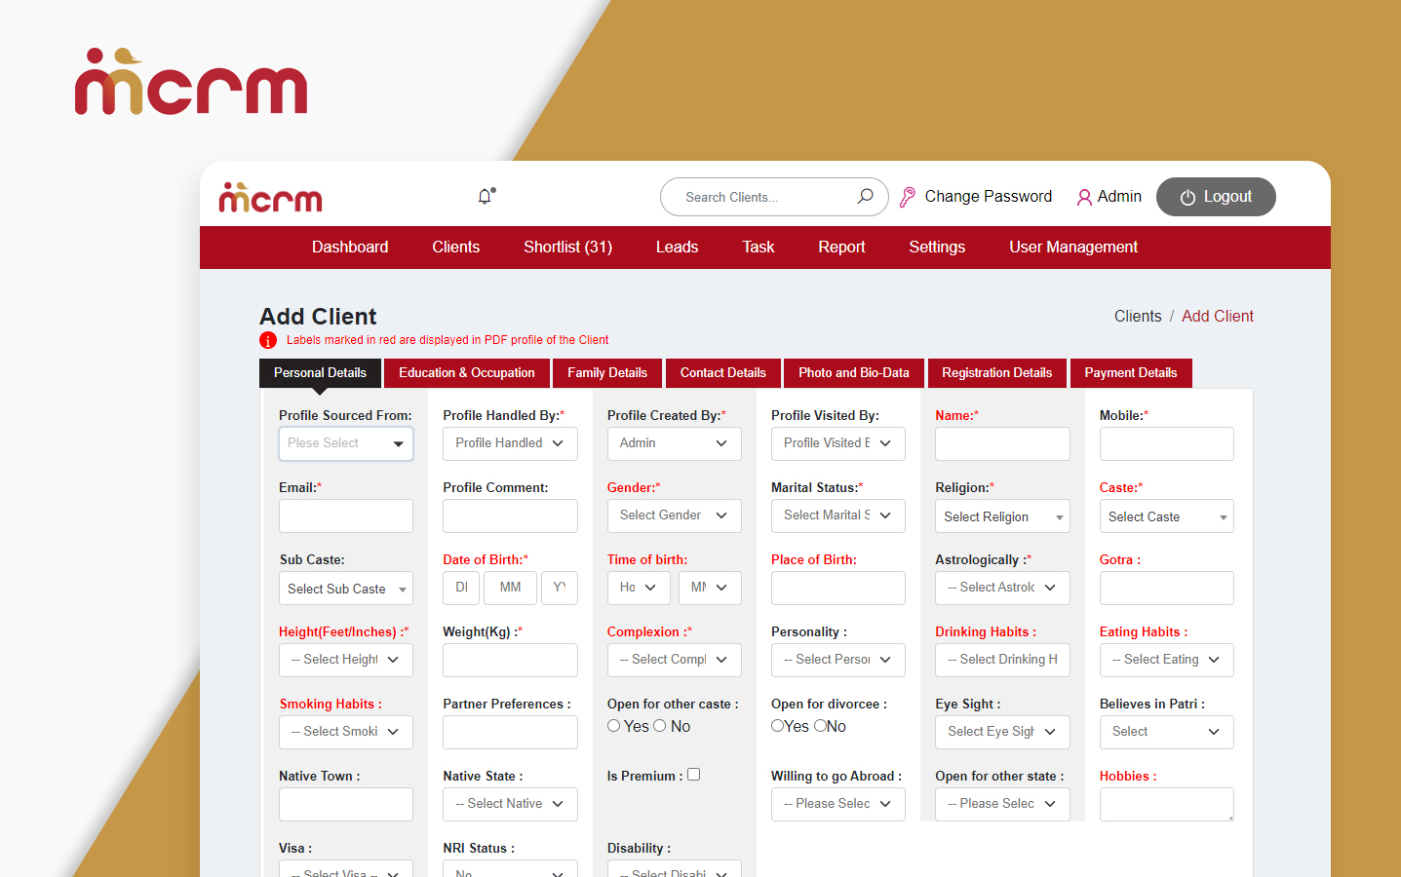Image resolution: width=1401 pixels, height=877 pixels.
Task: Open the User Management section
Action: pos(1072,247)
